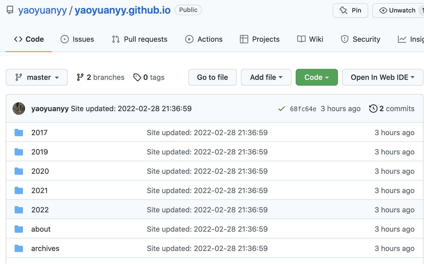Click the yaoyuanyy avatar thumbnail
The image size is (424, 264).
[x=19, y=109]
